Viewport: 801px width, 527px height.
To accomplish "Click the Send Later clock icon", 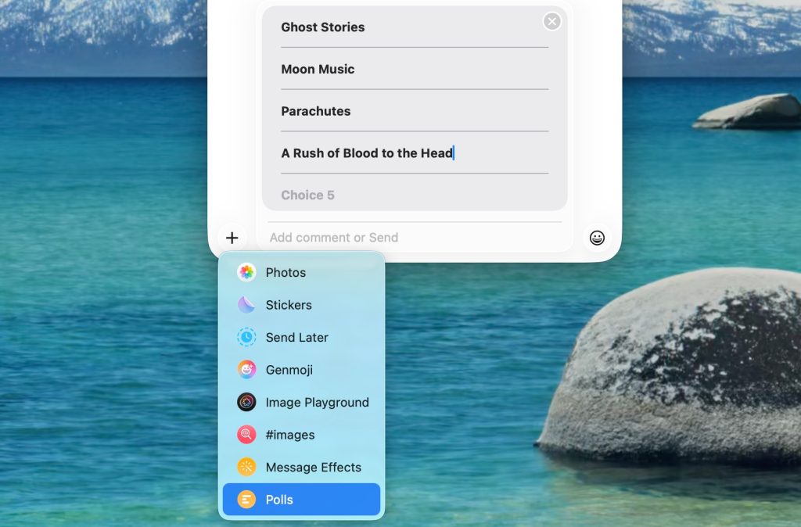I will pyautogui.click(x=246, y=337).
